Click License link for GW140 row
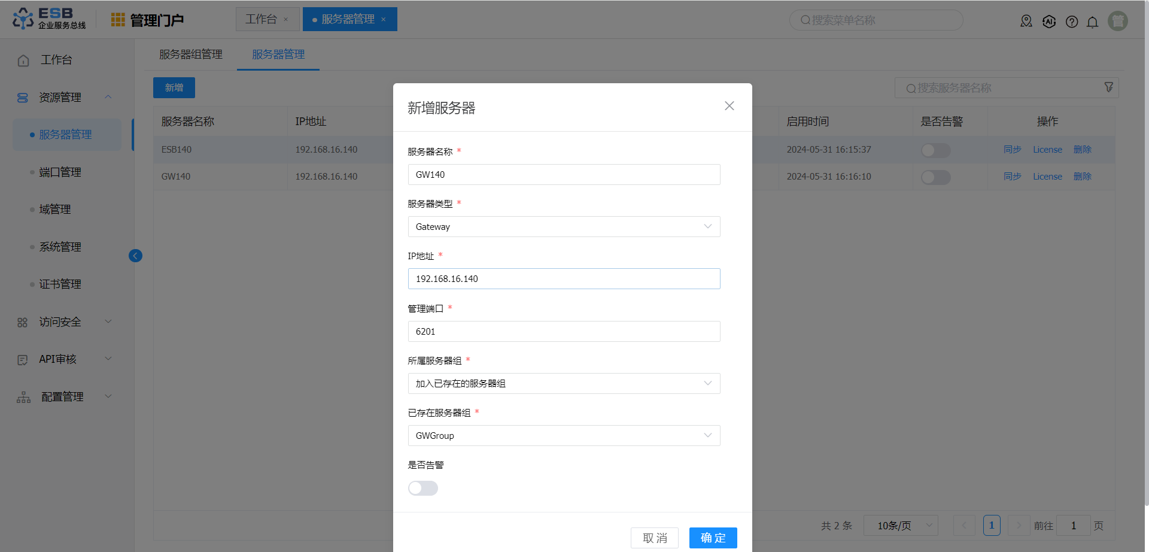1149x552 pixels. pos(1047,177)
